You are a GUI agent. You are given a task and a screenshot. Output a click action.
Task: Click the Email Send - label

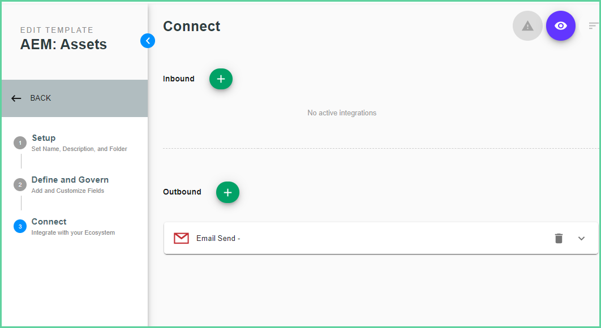pyautogui.click(x=218, y=238)
